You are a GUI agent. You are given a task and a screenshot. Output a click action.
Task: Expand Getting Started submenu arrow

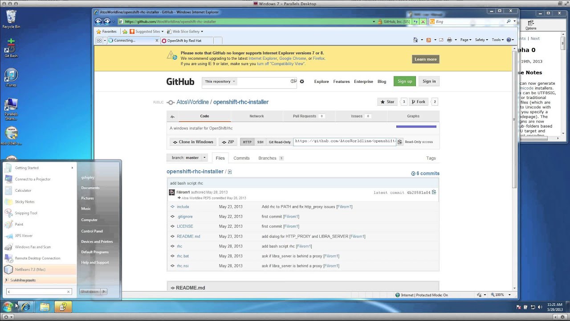[x=72, y=168]
